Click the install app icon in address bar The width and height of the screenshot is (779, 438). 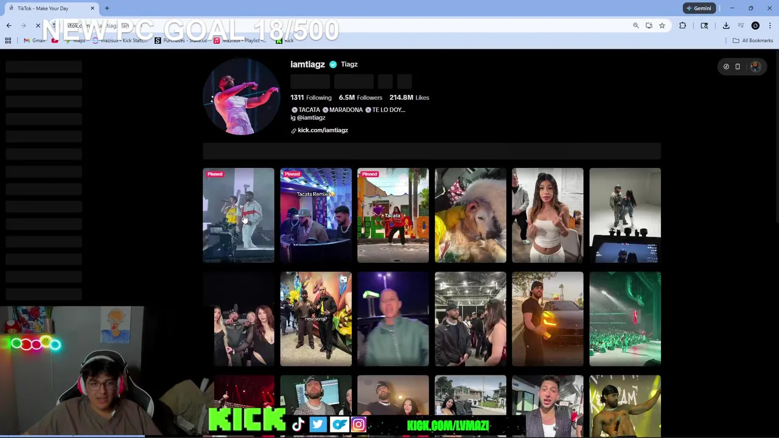649,26
